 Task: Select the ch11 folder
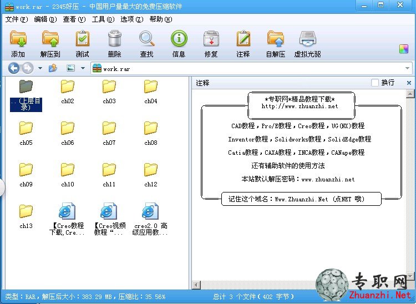pos(109,175)
